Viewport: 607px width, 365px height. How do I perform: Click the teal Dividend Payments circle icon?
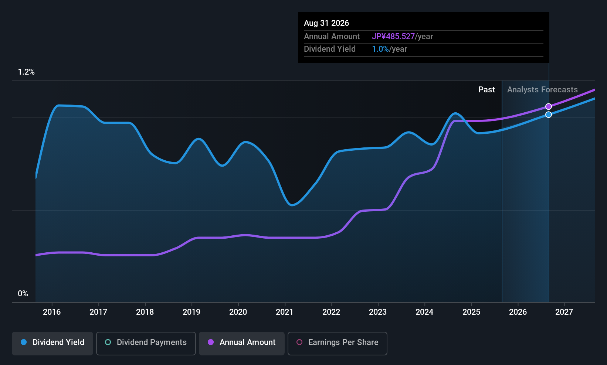coord(108,342)
